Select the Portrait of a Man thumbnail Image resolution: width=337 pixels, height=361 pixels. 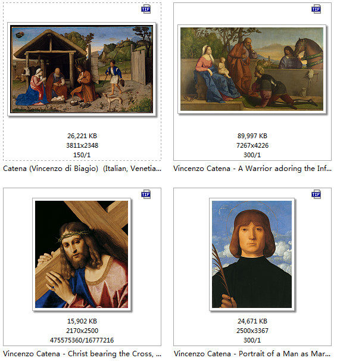pyautogui.click(x=252, y=254)
